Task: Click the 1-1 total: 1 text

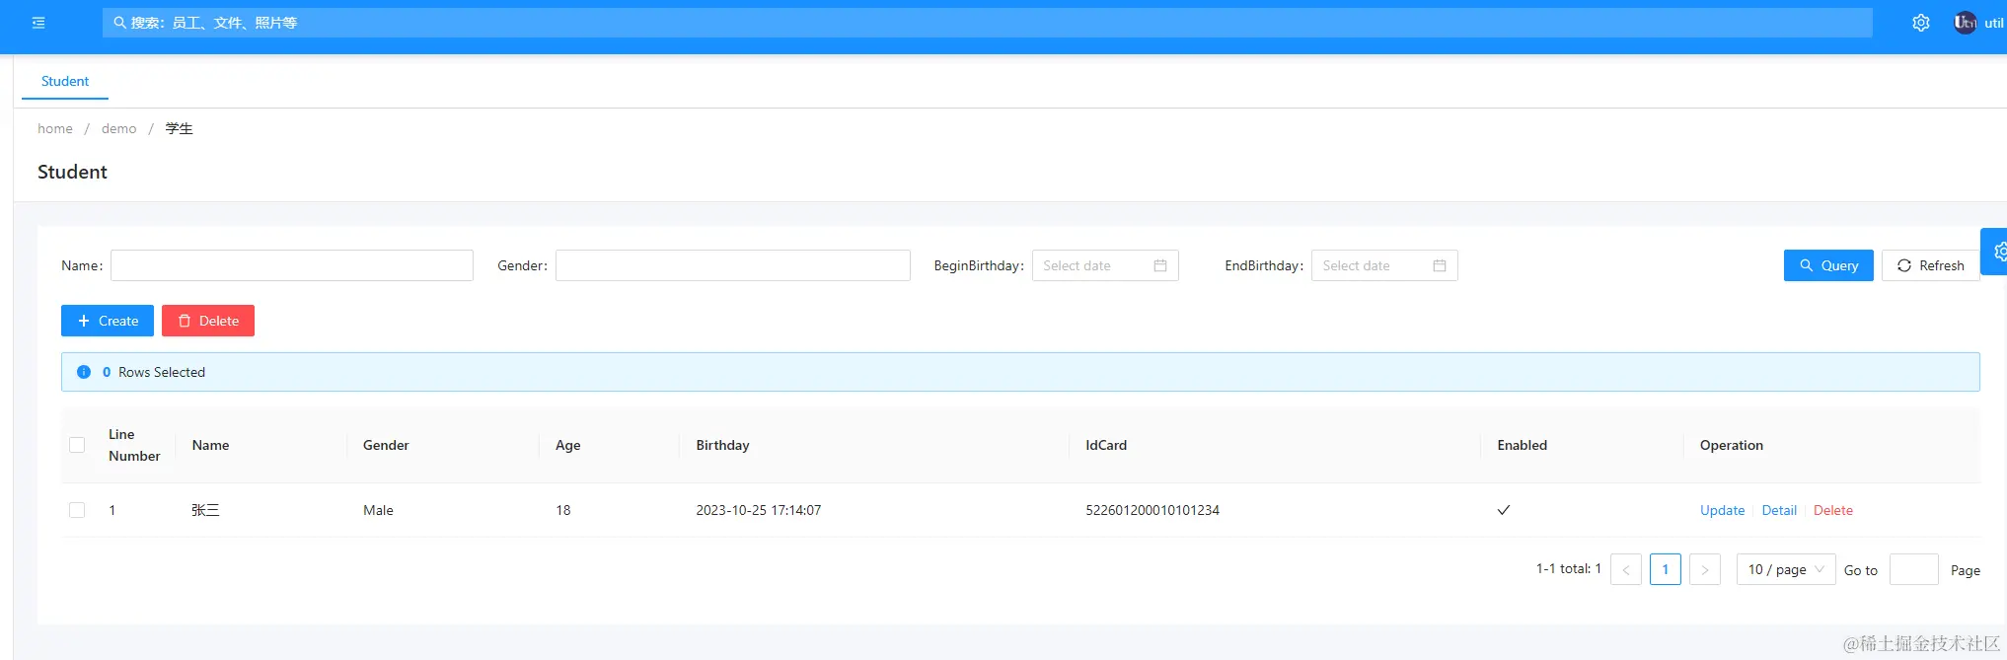Action: pyautogui.click(x=1569, y=568)
